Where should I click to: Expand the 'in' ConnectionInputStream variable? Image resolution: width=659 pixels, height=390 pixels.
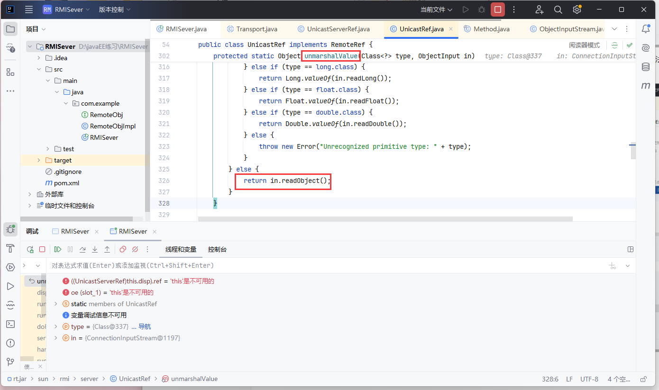[56, 338]
